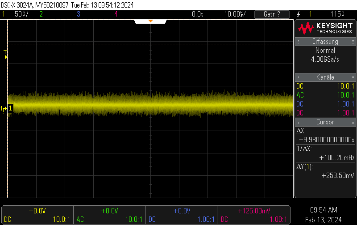
Task: Click channel 3 DC 1.00:1 row in Kanäle
Action: [x=325, y=104]
